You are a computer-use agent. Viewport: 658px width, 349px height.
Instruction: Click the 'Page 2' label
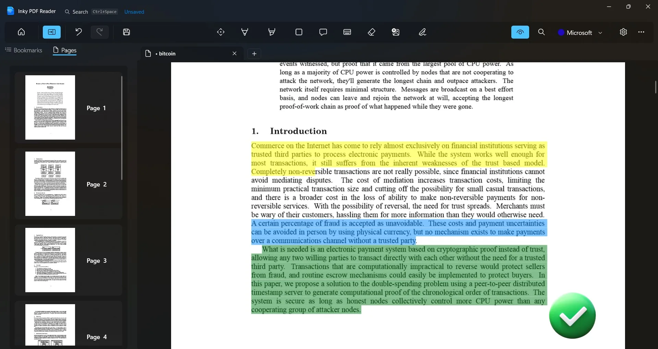pyautogui.click(x=97, y=184)
